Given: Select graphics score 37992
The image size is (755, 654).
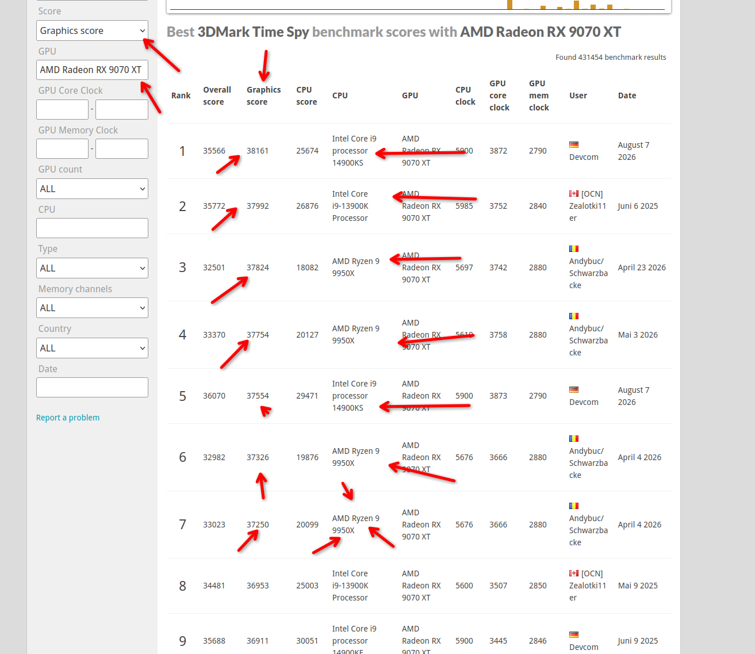Looking at the screenshot, I should point(258,206).
